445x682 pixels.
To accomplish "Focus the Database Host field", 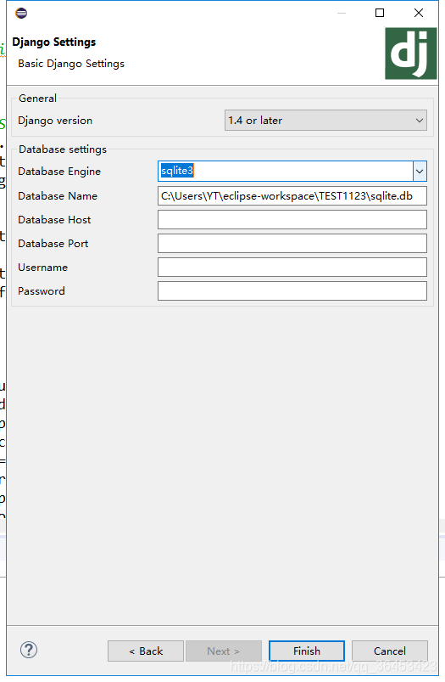I will coord(292,220).
